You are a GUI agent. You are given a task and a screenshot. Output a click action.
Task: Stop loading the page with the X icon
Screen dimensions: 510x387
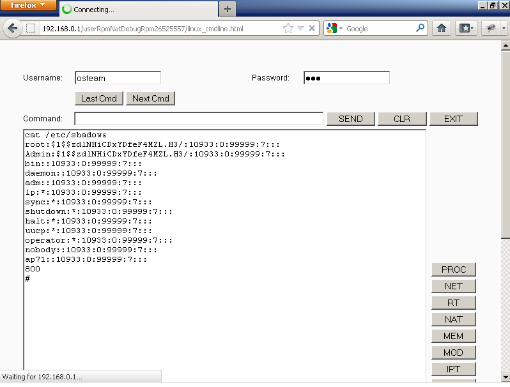(312, 29)
